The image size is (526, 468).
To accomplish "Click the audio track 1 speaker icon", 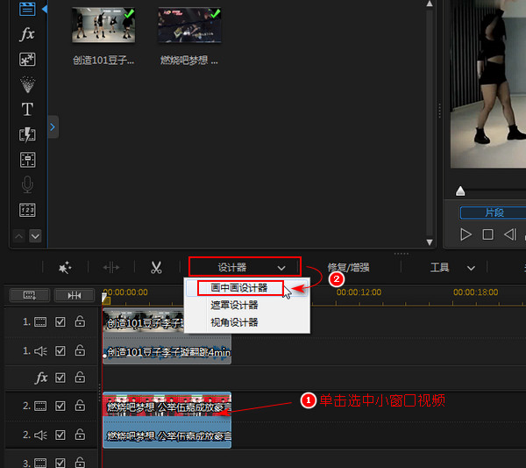I will point(40,351).
